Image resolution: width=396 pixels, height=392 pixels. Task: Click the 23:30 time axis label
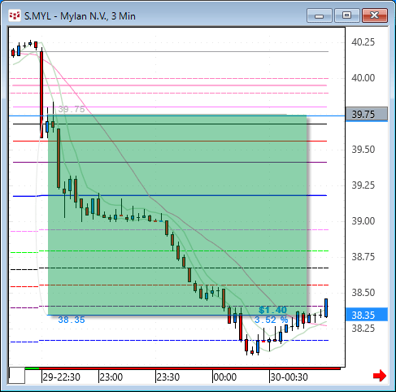[168, 377]
